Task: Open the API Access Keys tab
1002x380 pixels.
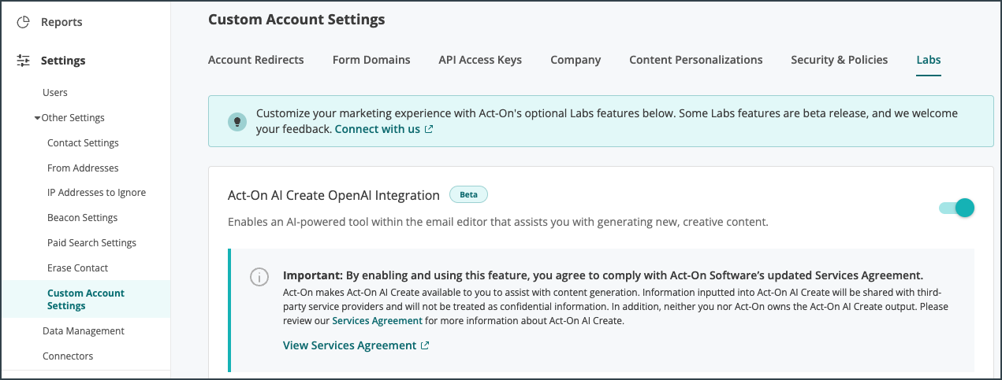Action: click(480, 60)
